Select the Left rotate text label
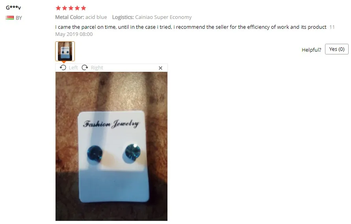 (73, 68)
